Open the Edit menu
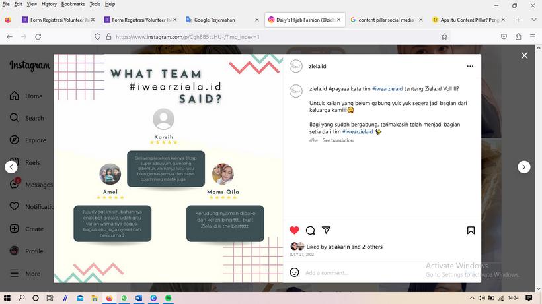542x304 pixels. (18, 4)
